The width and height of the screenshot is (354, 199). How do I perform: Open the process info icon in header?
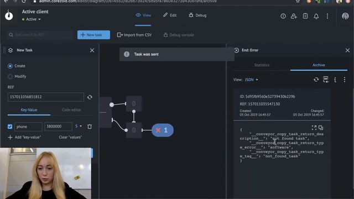283,16
